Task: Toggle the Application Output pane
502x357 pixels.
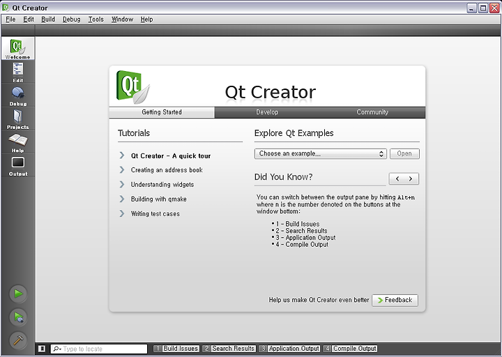Action: 289,349
